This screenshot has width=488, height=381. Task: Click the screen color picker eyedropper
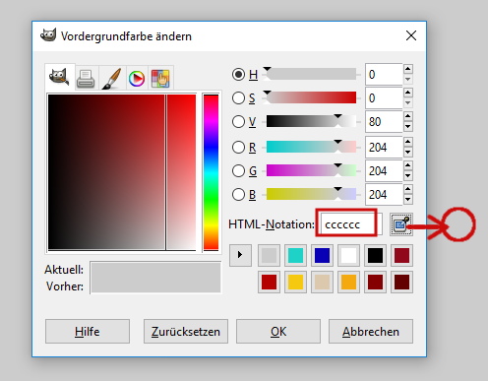pos(401,224)
